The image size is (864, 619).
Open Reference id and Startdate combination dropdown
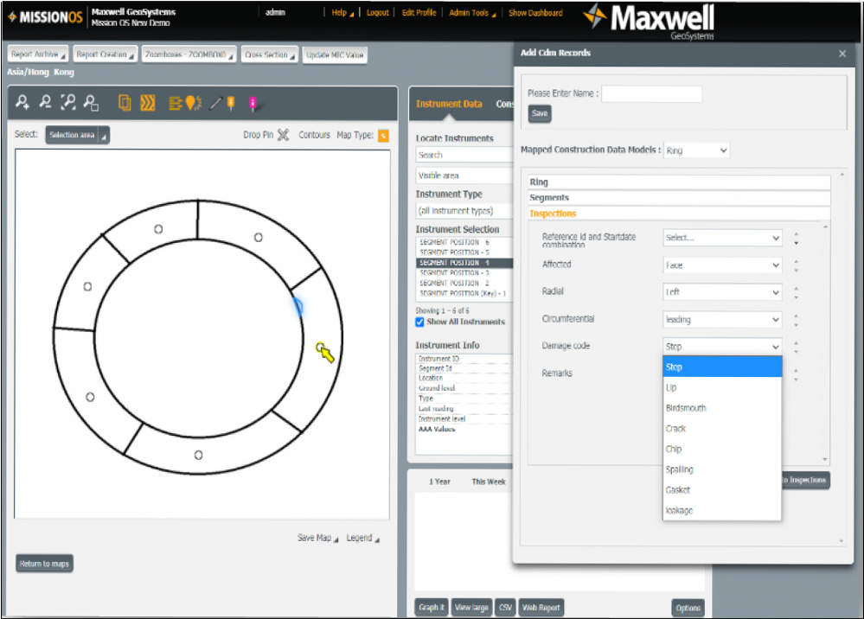click(722, 238)
